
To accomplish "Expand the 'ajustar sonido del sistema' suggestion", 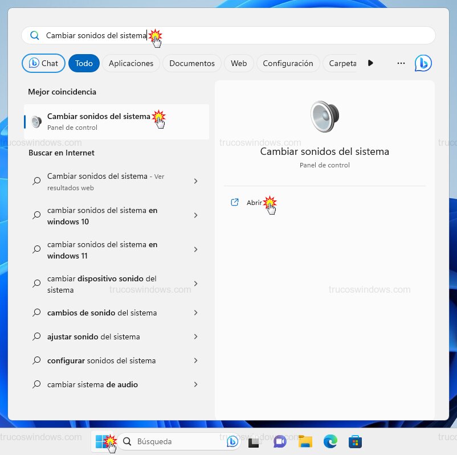I will coord(196,337).
